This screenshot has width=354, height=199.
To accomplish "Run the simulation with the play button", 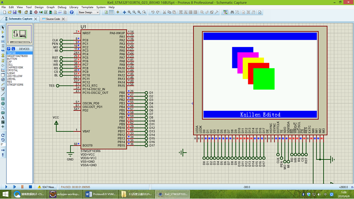I will (x=6, y=187).
